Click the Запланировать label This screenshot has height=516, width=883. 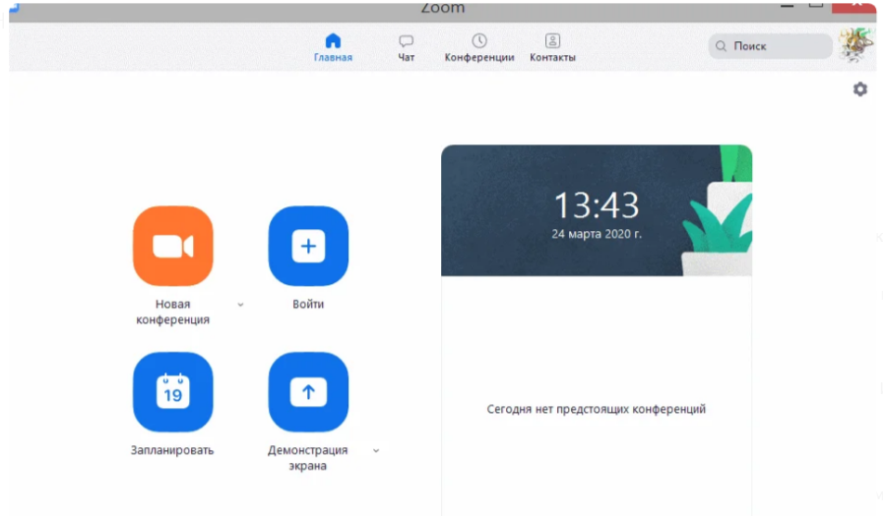tap(172, 450)
